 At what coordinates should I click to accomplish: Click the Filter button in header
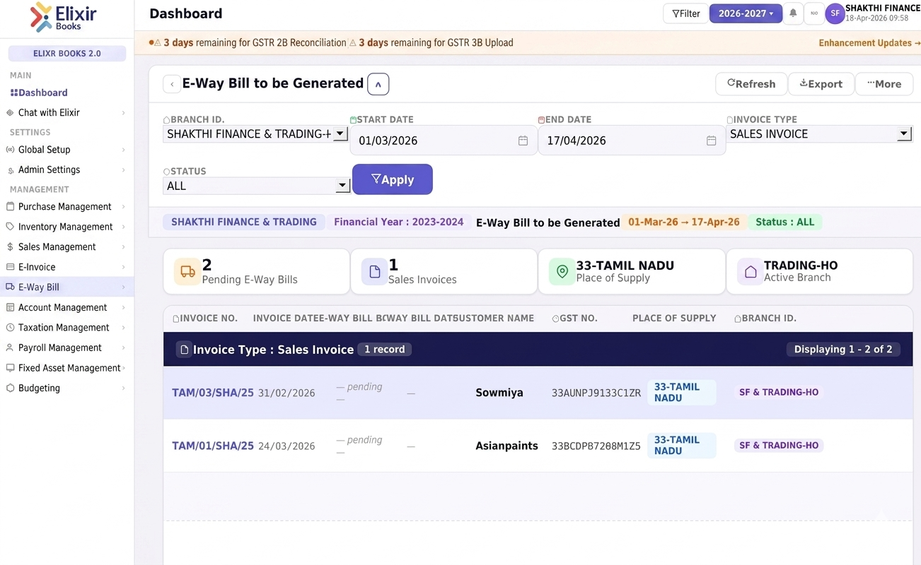[x=685, y=13]
